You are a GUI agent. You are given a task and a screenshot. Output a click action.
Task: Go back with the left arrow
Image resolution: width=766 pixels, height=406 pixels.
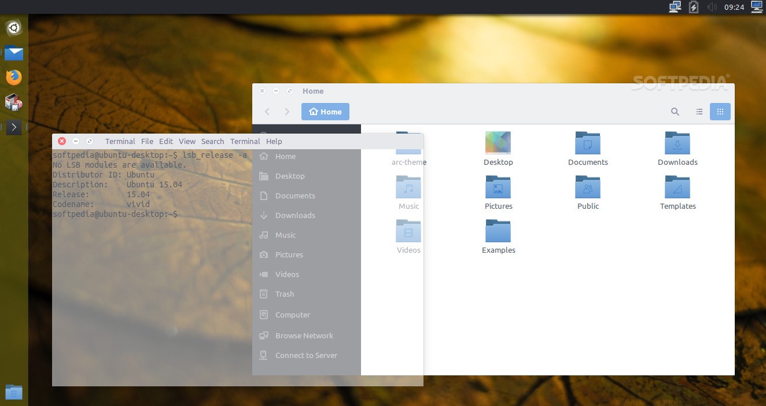267,112
